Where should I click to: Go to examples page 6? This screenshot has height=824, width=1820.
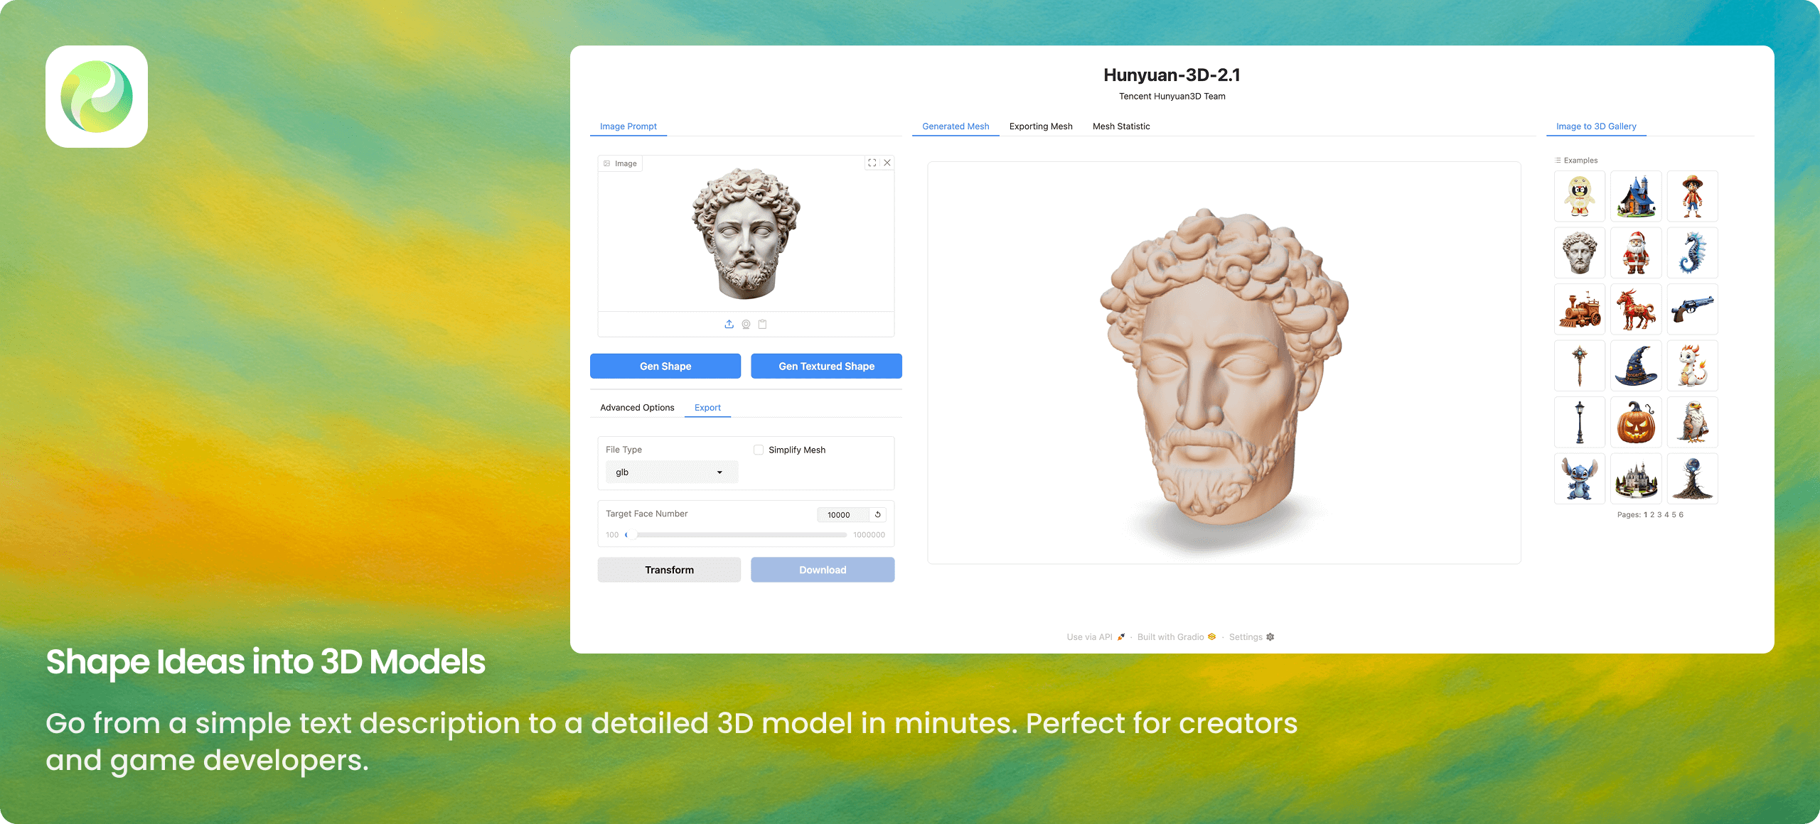pos(1681,515)
